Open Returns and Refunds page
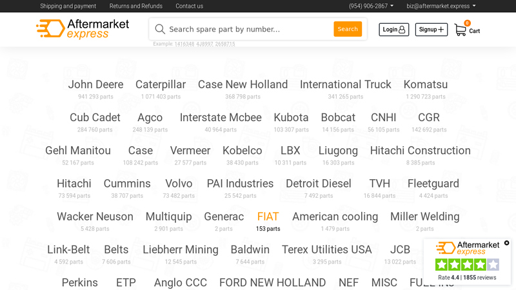 136,6
